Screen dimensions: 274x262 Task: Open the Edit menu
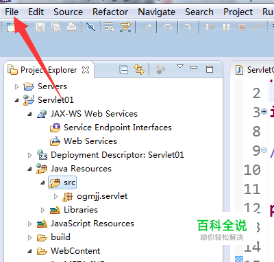[x=36, y=12]
